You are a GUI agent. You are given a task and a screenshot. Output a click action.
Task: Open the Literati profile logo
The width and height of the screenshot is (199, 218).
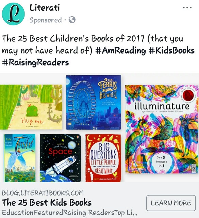(13, 14)
